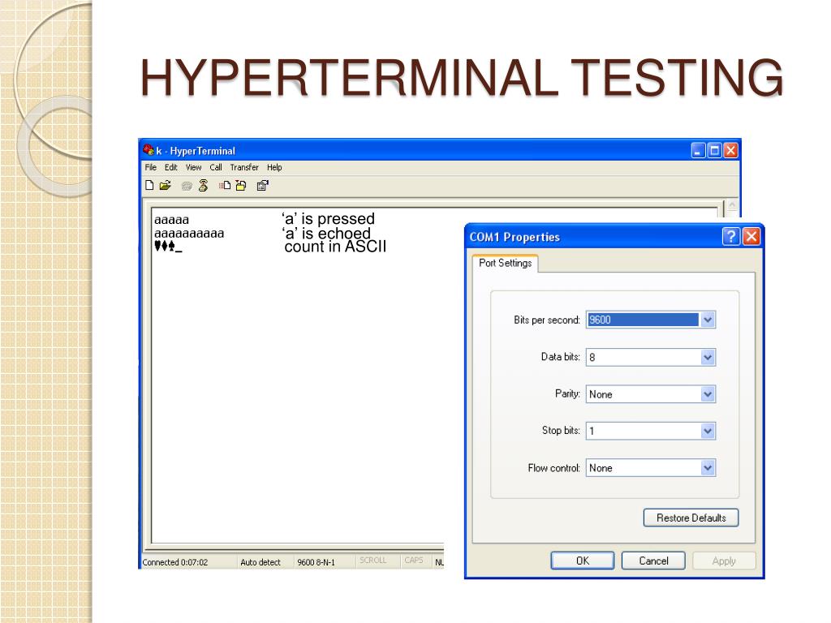The height and width of the screenshot is (623, 831).
Task: Open the Call menu
Action: coord(216,168)
